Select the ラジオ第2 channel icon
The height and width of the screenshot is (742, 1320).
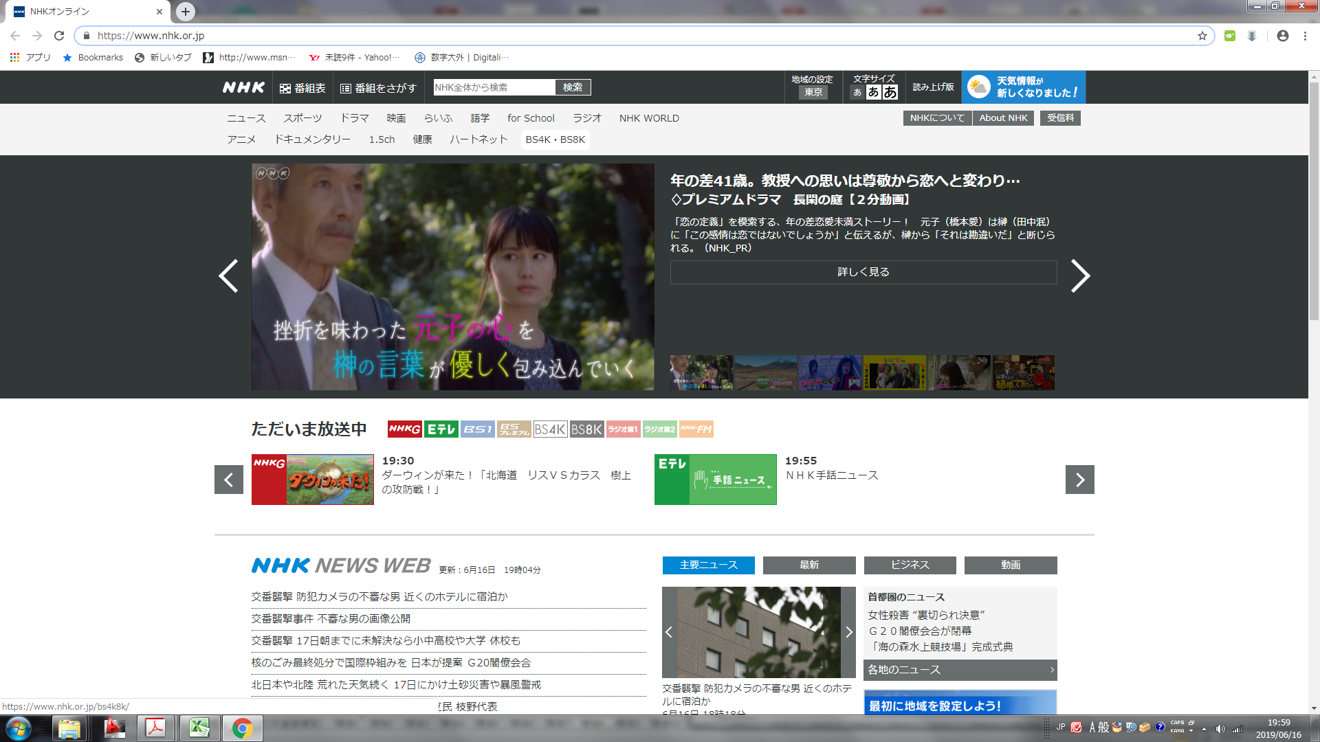[x=659, y=429]
